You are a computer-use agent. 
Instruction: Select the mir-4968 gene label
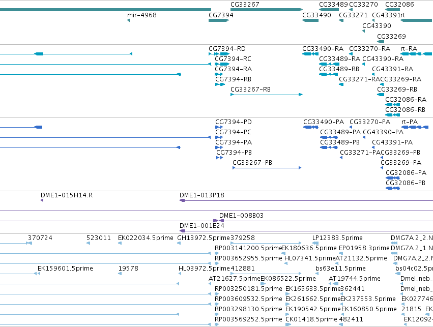[141, 15]
